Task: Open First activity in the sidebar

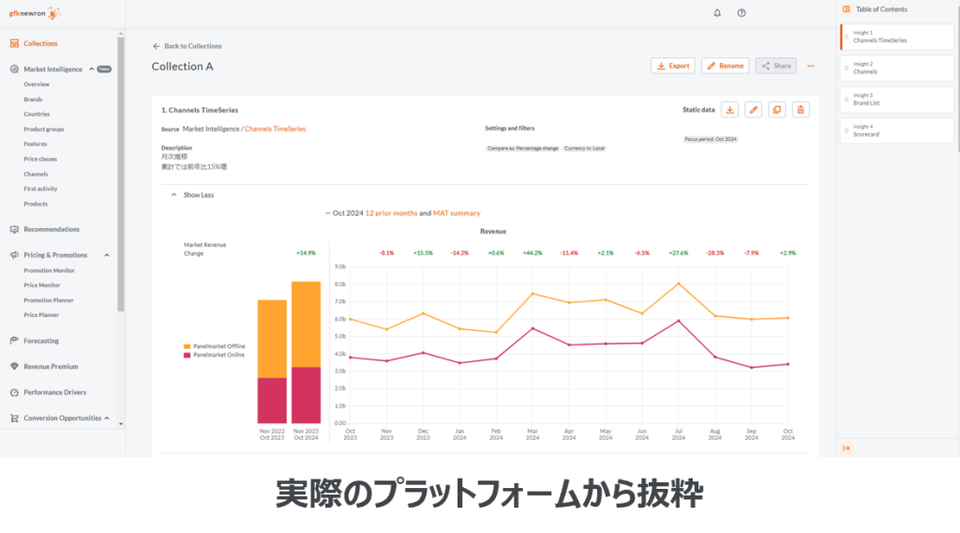Action: (x=40, y=189)
